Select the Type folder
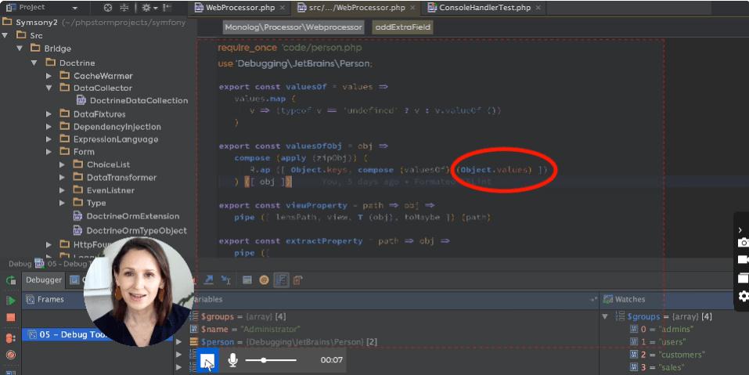 click(89, 203)
